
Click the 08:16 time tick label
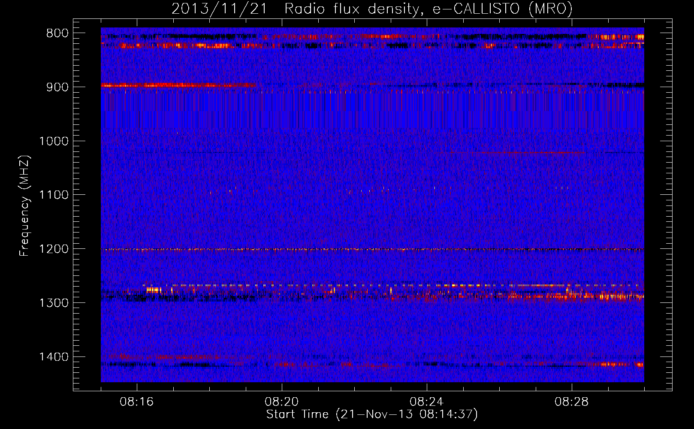pyautogui.click(x=137, y=402)
